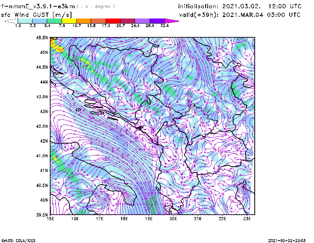Click the '( . x . degree )' text
Screen dimensions: 314x243
[x=96, y=6]
